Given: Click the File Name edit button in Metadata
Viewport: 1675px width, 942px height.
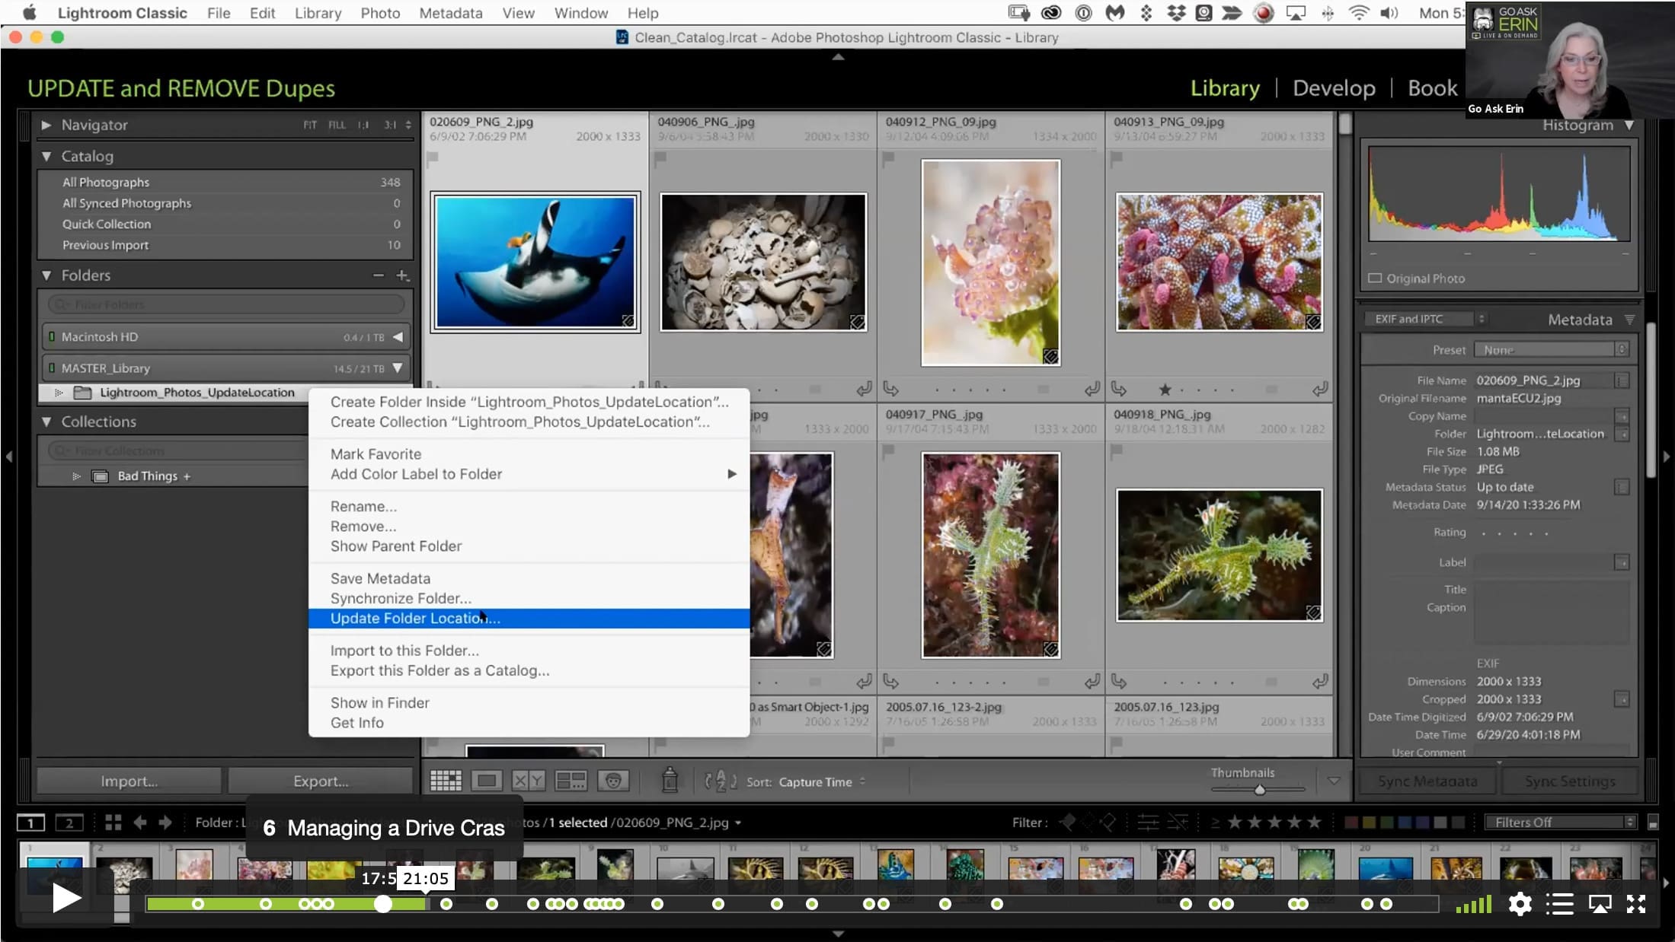Looking at the screenshot, I should [x=1622, y=380].
